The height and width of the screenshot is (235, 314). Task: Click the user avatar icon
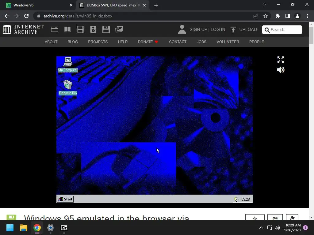pos(182,29)
